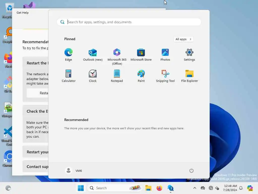Launch the Photos app

coord(165,55)
